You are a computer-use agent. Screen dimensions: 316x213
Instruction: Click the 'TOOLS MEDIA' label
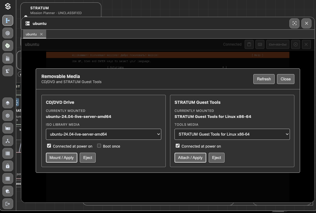[x=186, y=125]
